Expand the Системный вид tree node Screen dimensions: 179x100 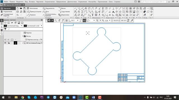23,43
